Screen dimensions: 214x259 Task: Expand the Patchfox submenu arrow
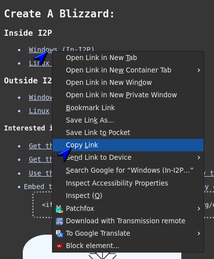tap(199, 208)
